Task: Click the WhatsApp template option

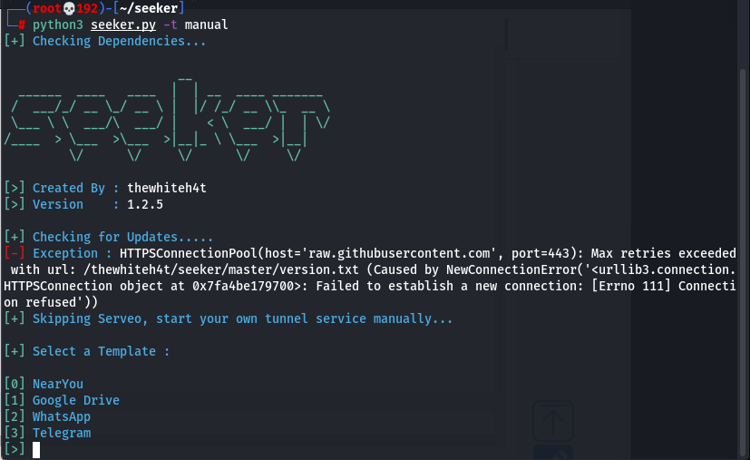Action: (x=62, y=416)
